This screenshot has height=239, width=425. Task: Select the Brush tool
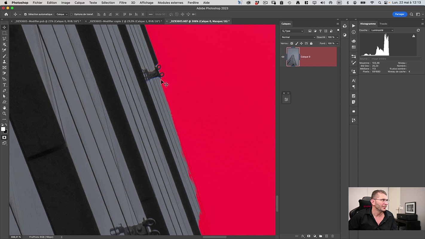pos(4,56)
